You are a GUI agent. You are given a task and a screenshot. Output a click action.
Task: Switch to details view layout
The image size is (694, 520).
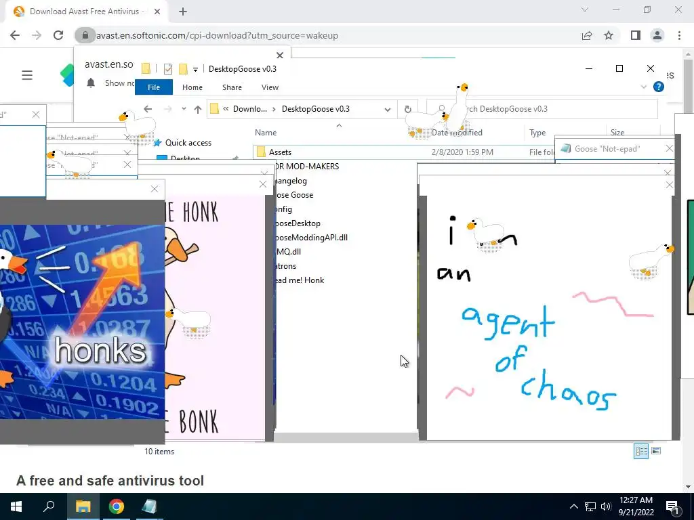point(641,451)
